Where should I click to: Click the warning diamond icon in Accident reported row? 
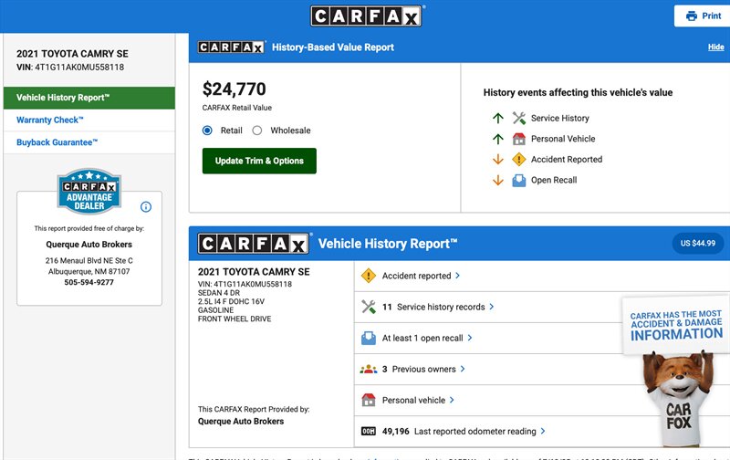(369, 276)
